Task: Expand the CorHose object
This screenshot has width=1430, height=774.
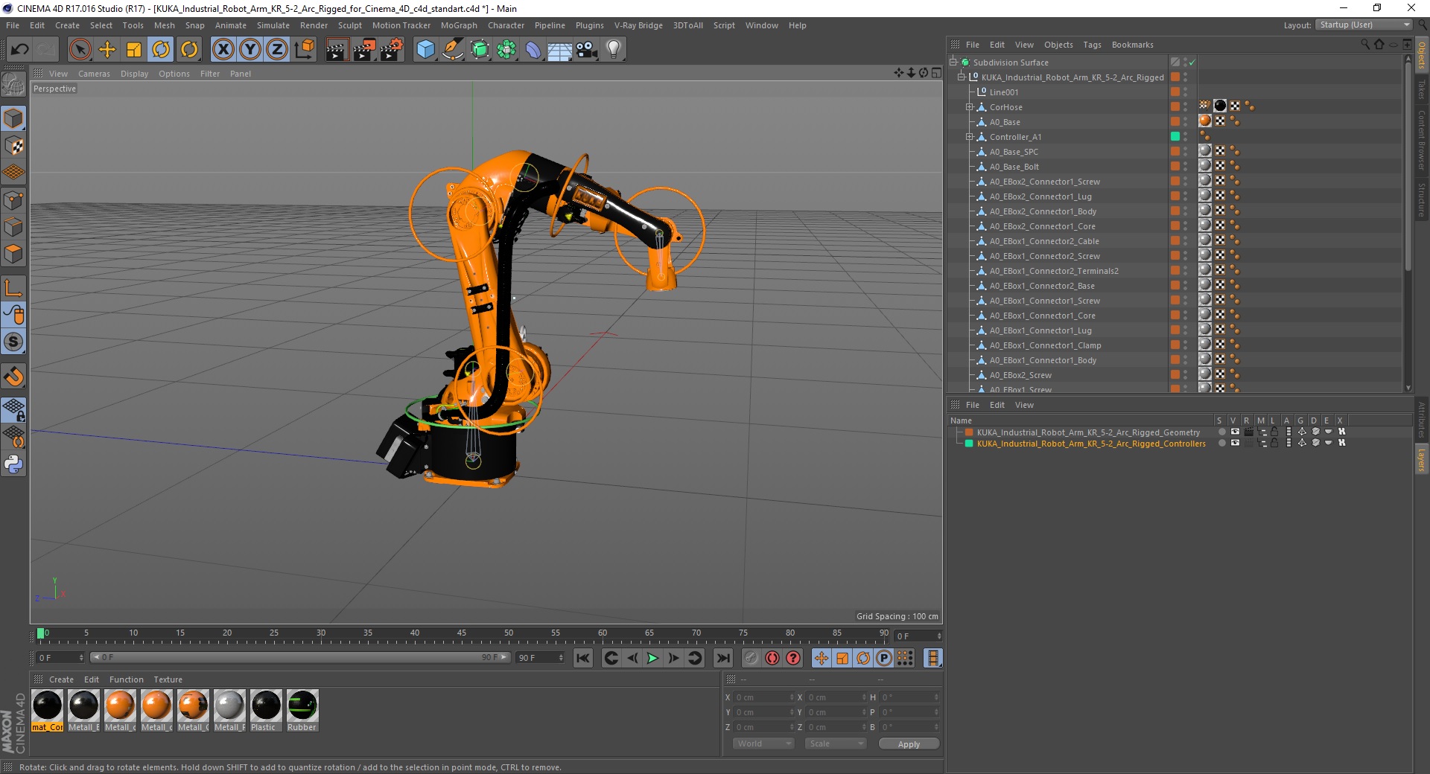Action: tap(969, 107)
